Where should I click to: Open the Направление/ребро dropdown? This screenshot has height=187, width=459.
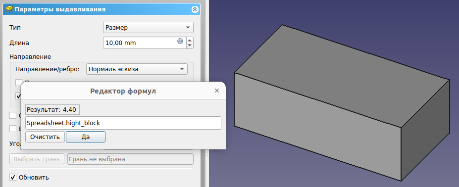pos(137,69)
